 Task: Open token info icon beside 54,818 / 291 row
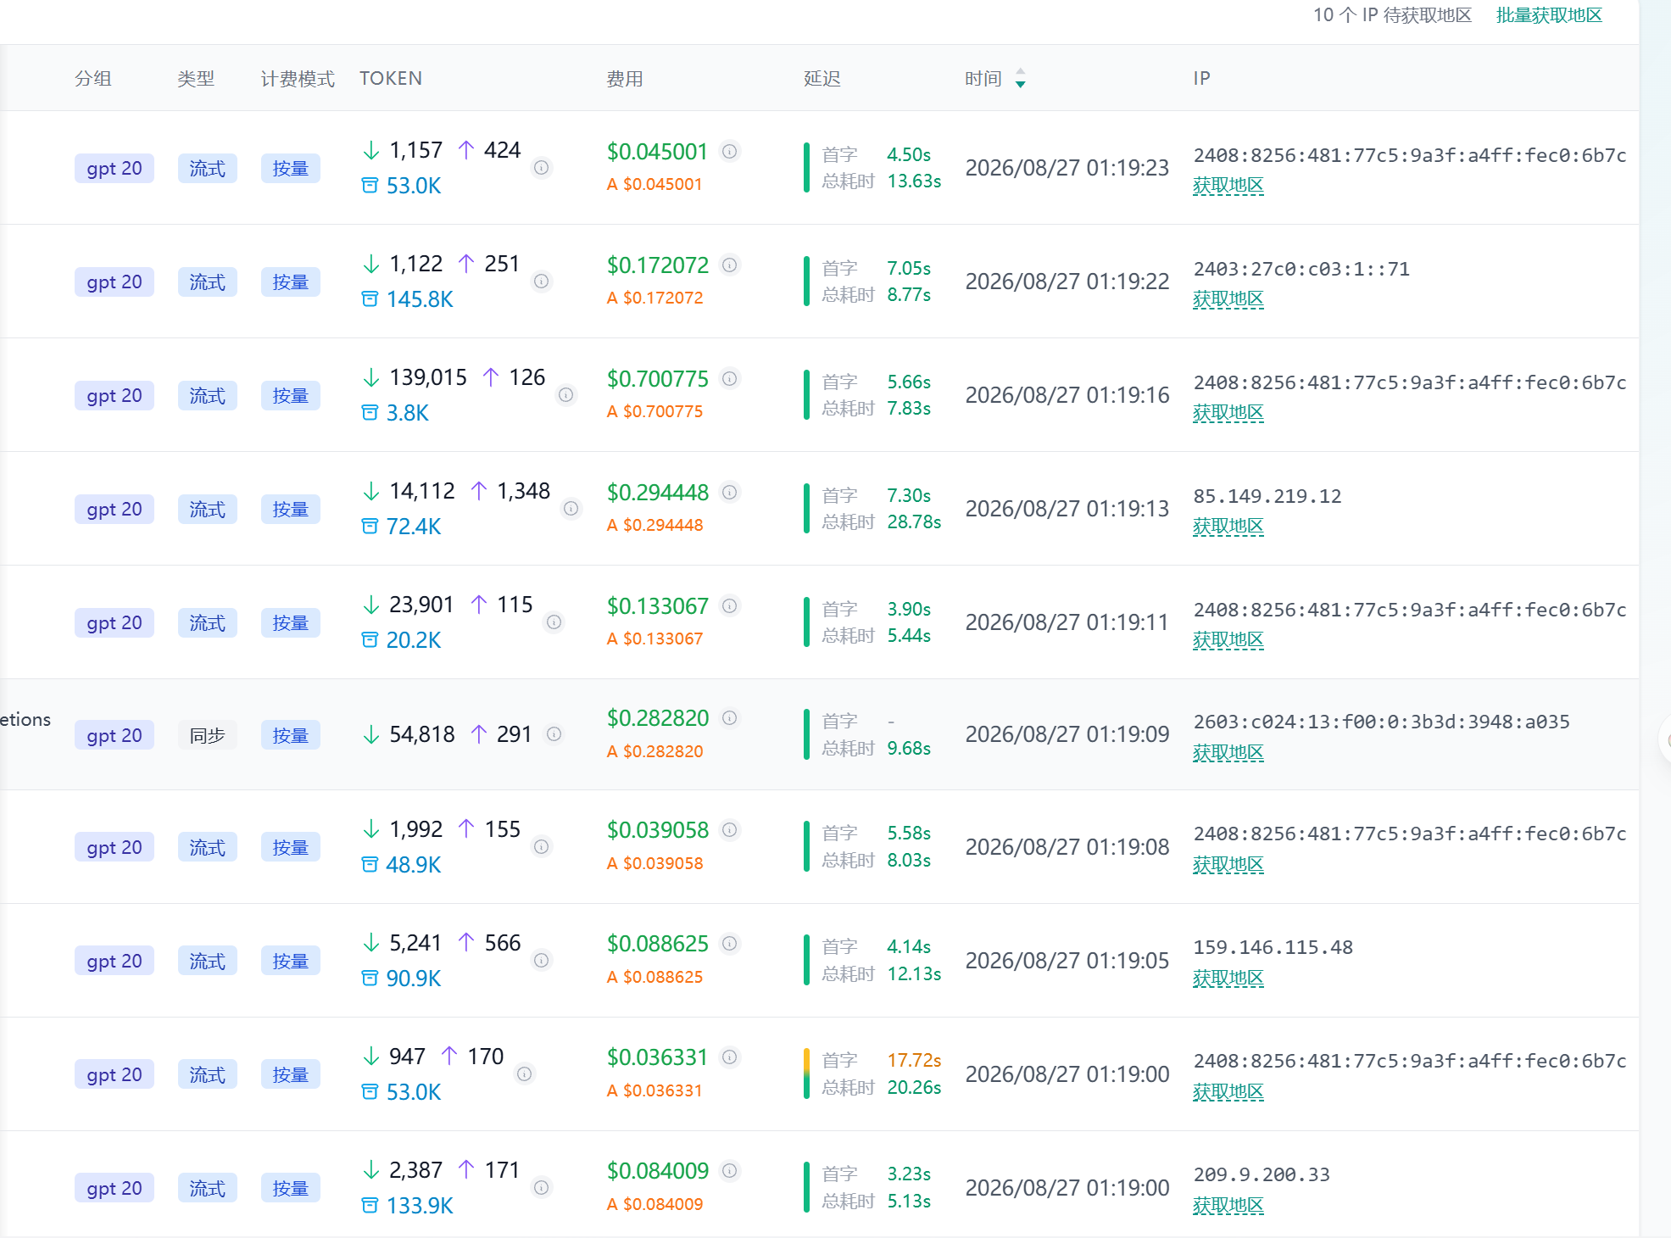554,734
